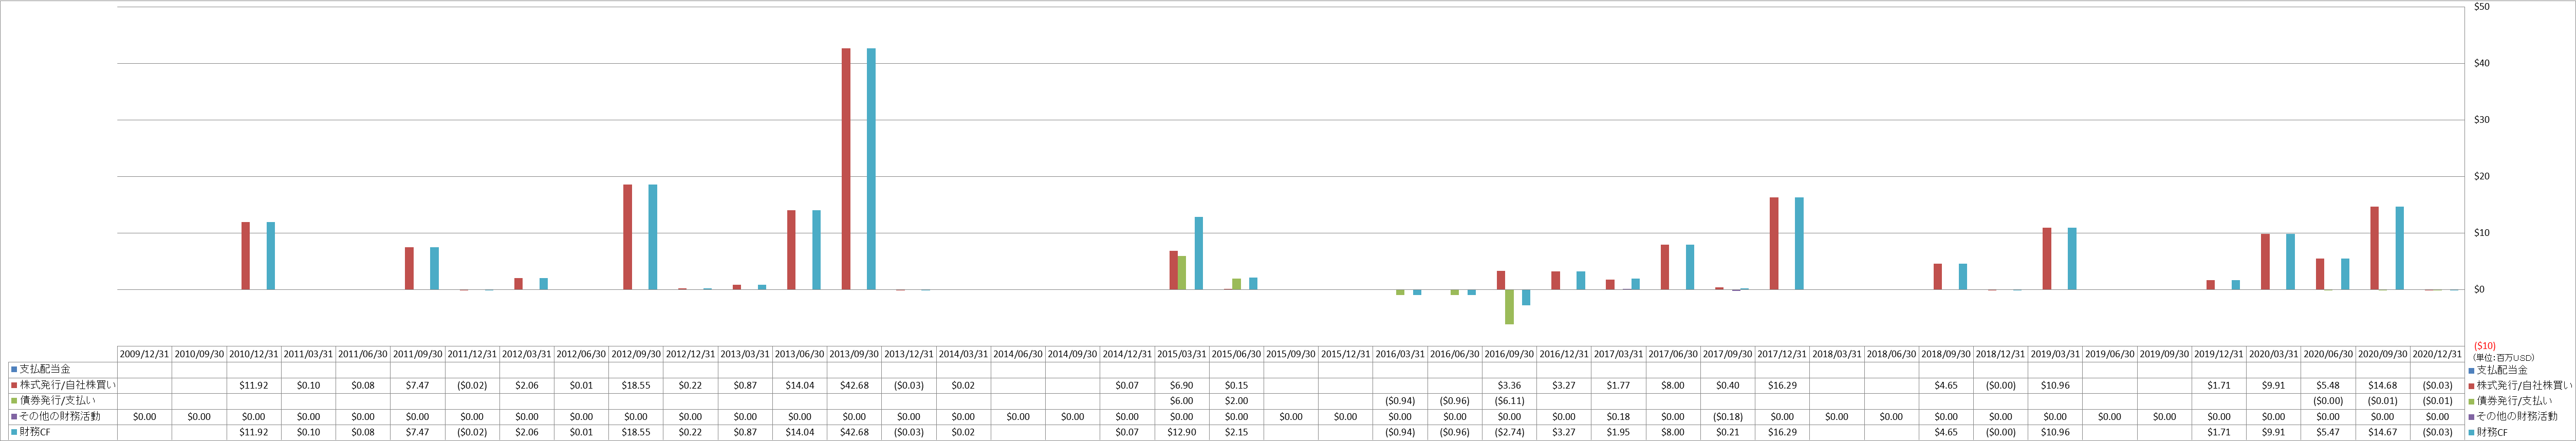Screen dimensions: 2576x441
Task: Select その他の財務活動 in the right-side legend
Action: tap(2518, 416)
